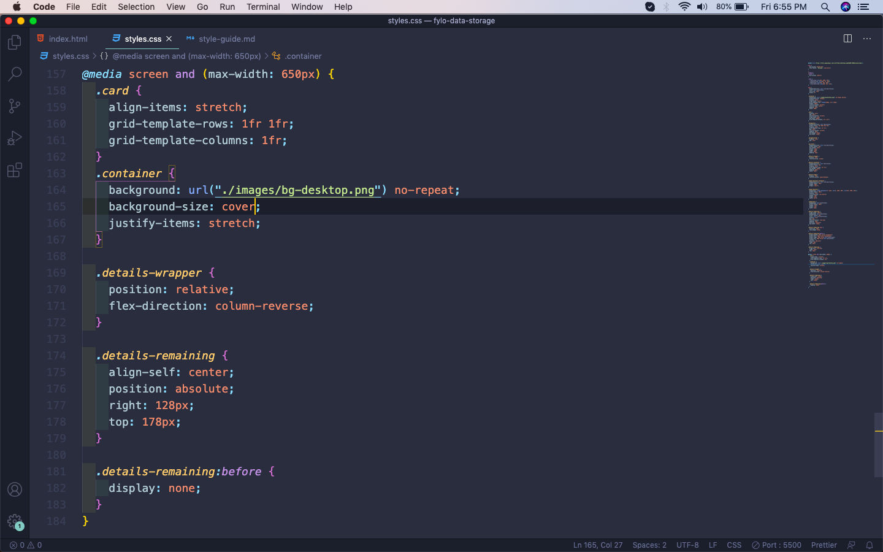
Task: Open the Terminal menu
Action: coord(263,7)
